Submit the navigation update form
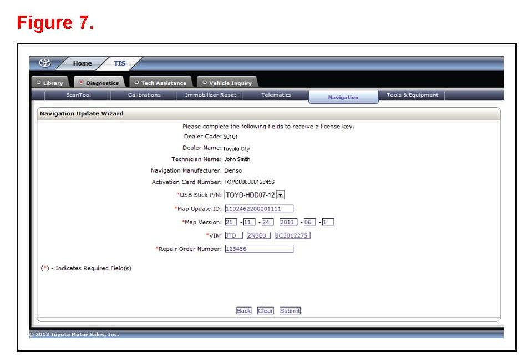Image resolution: width=528 pixels, height=362 pixels. (290, 311)
